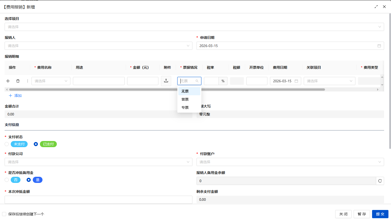The width and height of the screenshot is (391, 223).
Task: Select 专票 option in dropdown list
Action: coord(185,108)
